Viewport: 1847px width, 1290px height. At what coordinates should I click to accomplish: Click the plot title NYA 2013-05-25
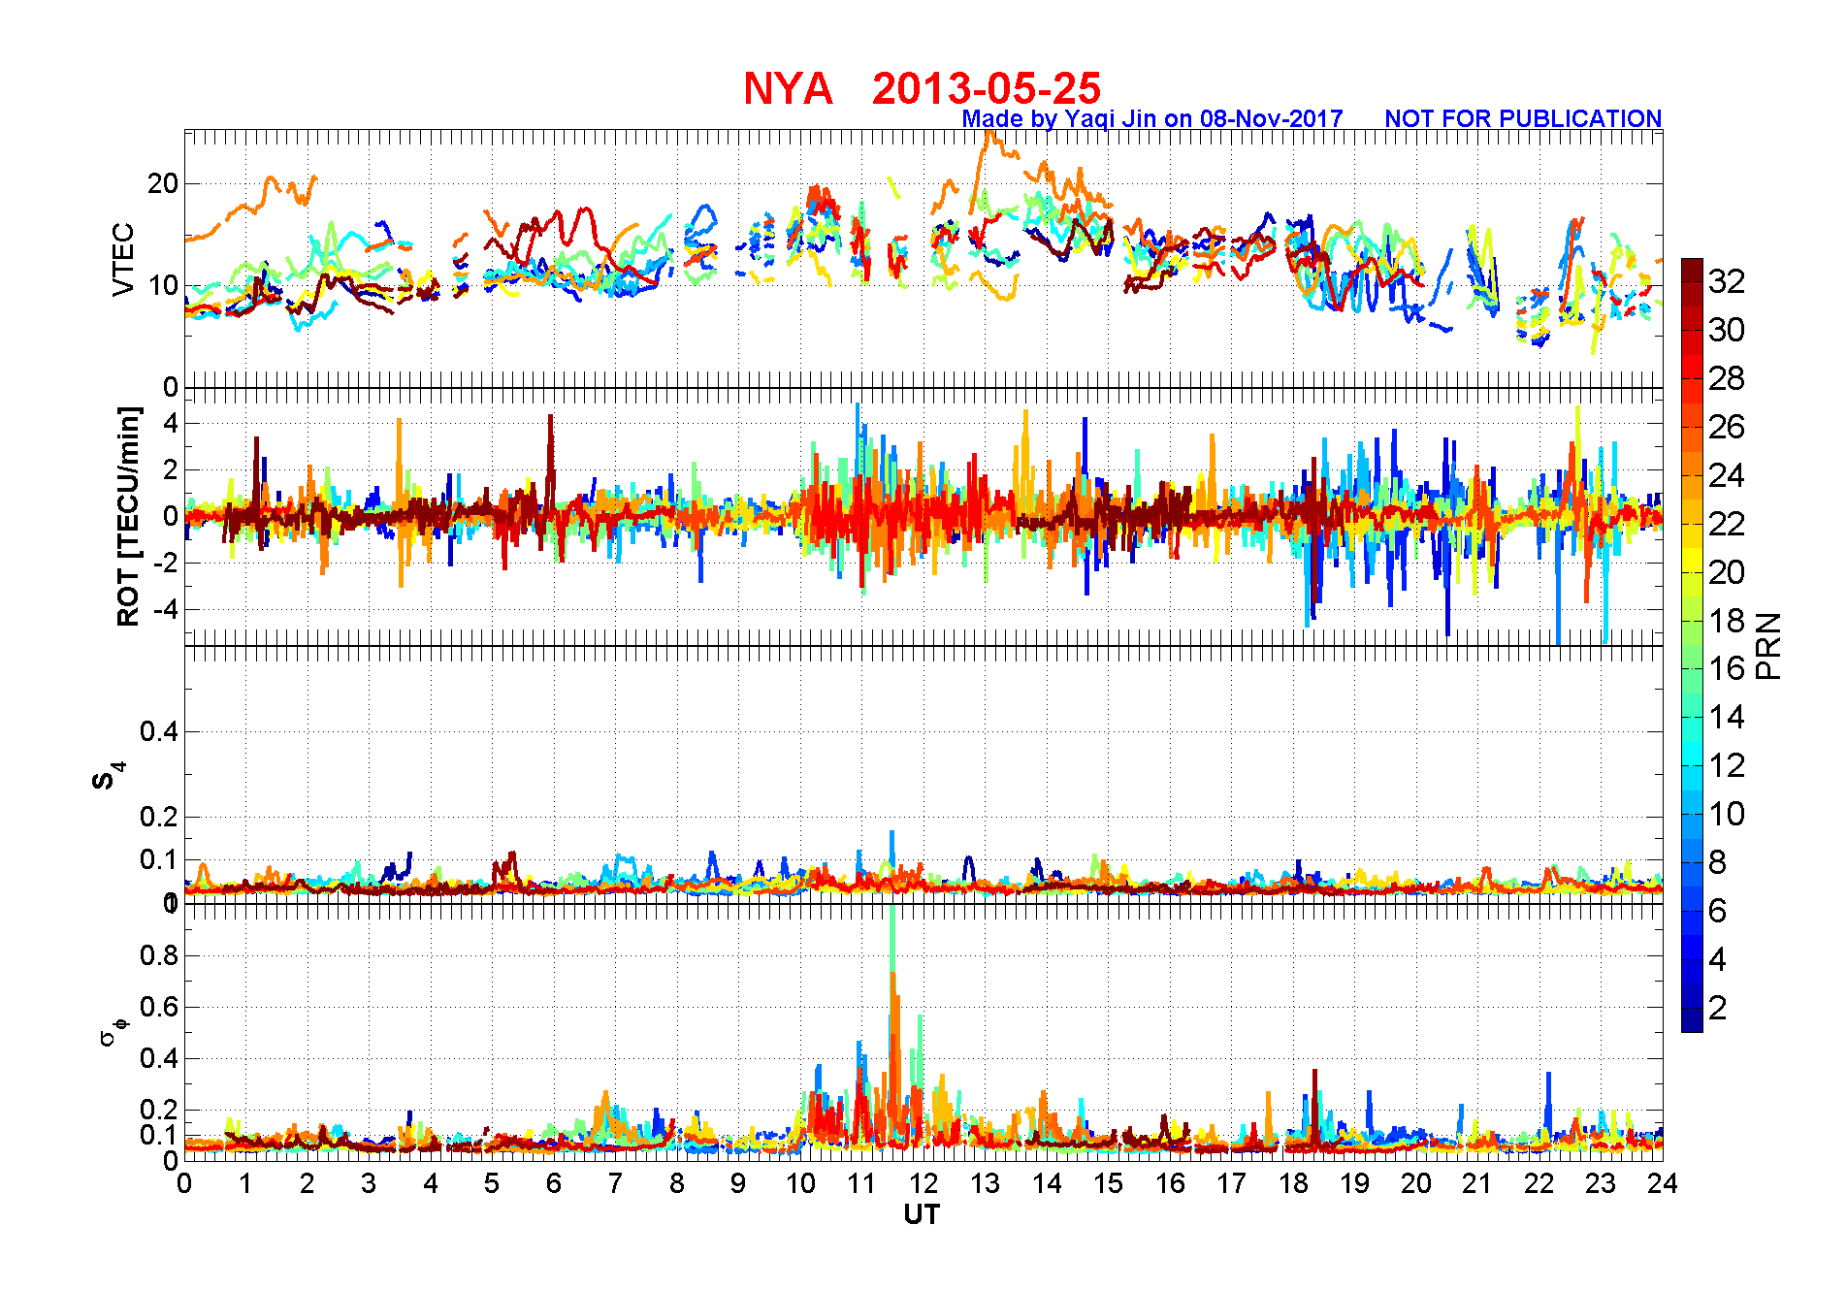[x=922, y=89]
